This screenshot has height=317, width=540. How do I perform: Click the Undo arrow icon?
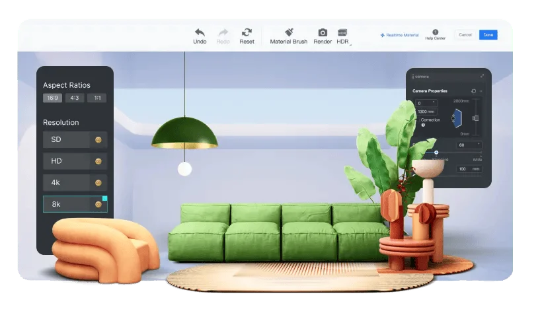click(x=200, y=32)
